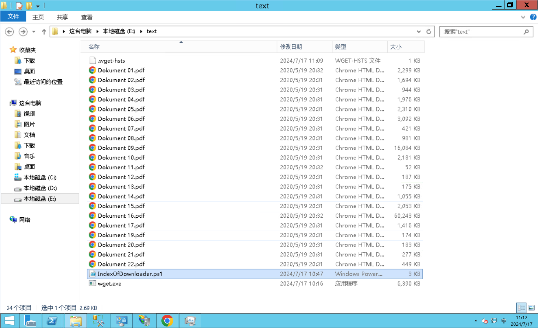Sort files by 大小 column header

pyautogui.click(x=396, y=47)
